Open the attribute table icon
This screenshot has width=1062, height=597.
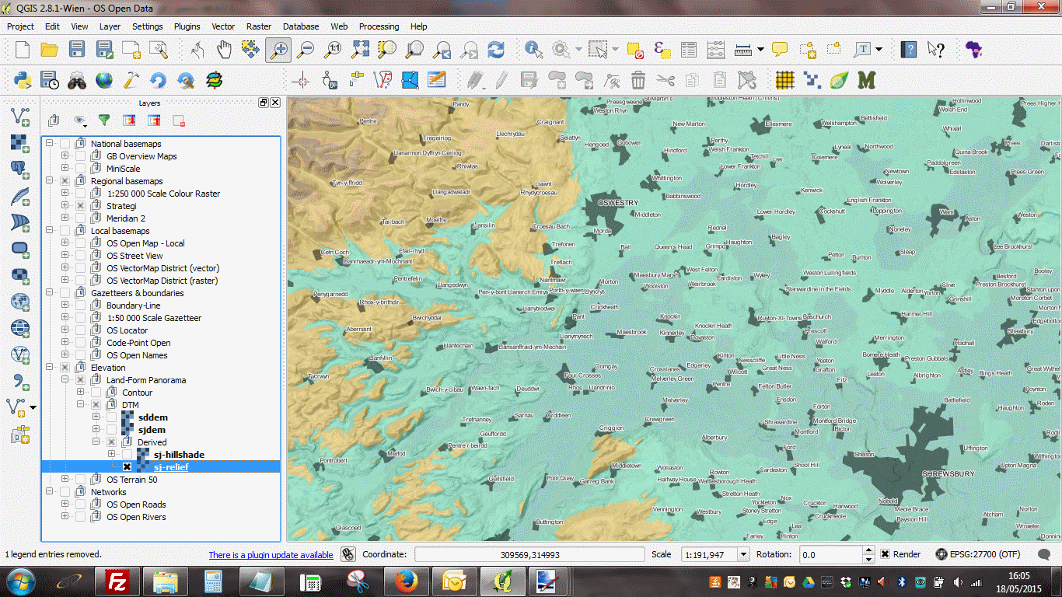[x=688, y=50]
